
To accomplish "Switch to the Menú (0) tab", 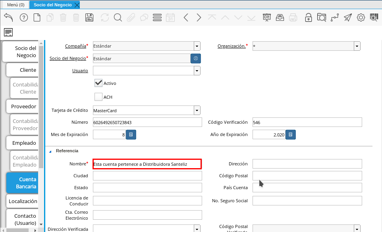I will pyautogui.click(x=16, y=5).
